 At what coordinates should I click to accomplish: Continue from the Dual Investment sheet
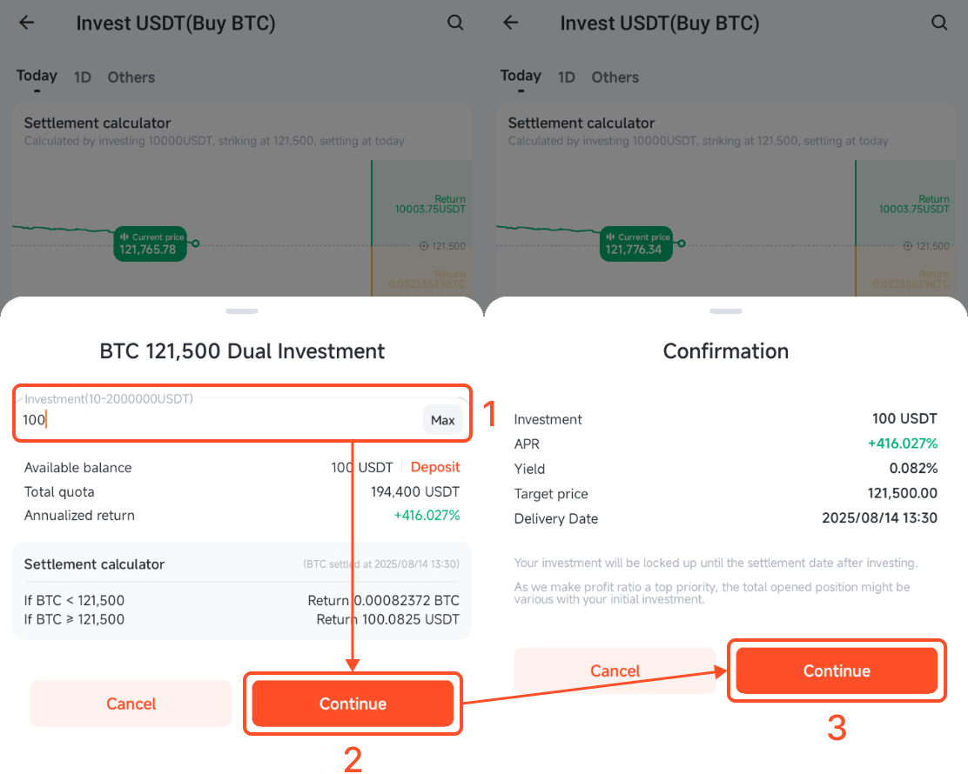(x=353, y=704)
